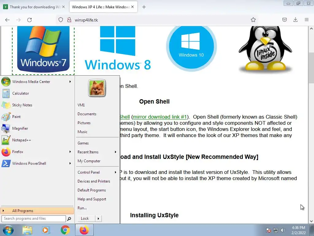Open File Explorer from the taskbar
This screenshot has width=314, height=236.
coord(27,230)
